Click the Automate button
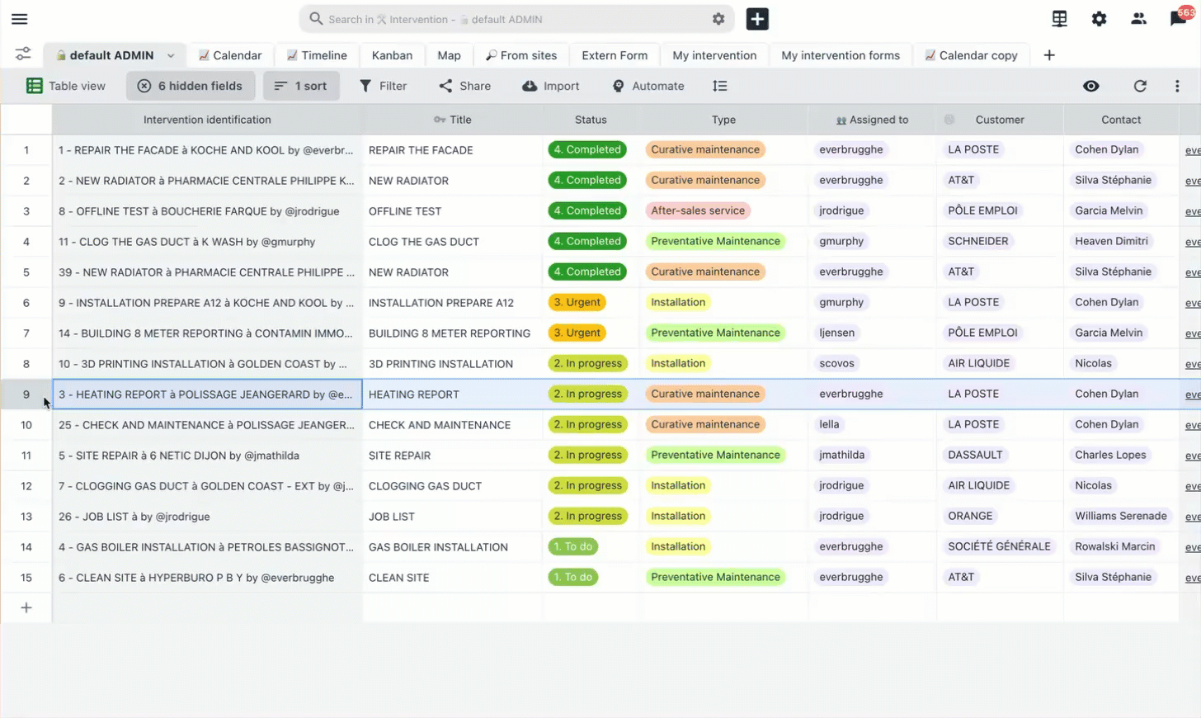 pyautogui.click(x=648, y=86)
